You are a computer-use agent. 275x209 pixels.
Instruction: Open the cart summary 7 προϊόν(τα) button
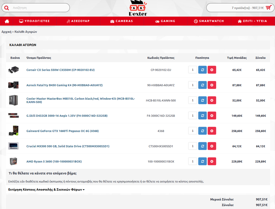coord(240,8)
